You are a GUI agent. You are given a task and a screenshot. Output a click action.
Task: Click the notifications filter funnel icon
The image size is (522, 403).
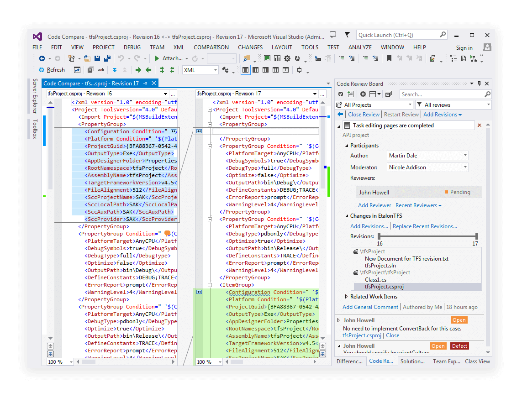(347, 35)
